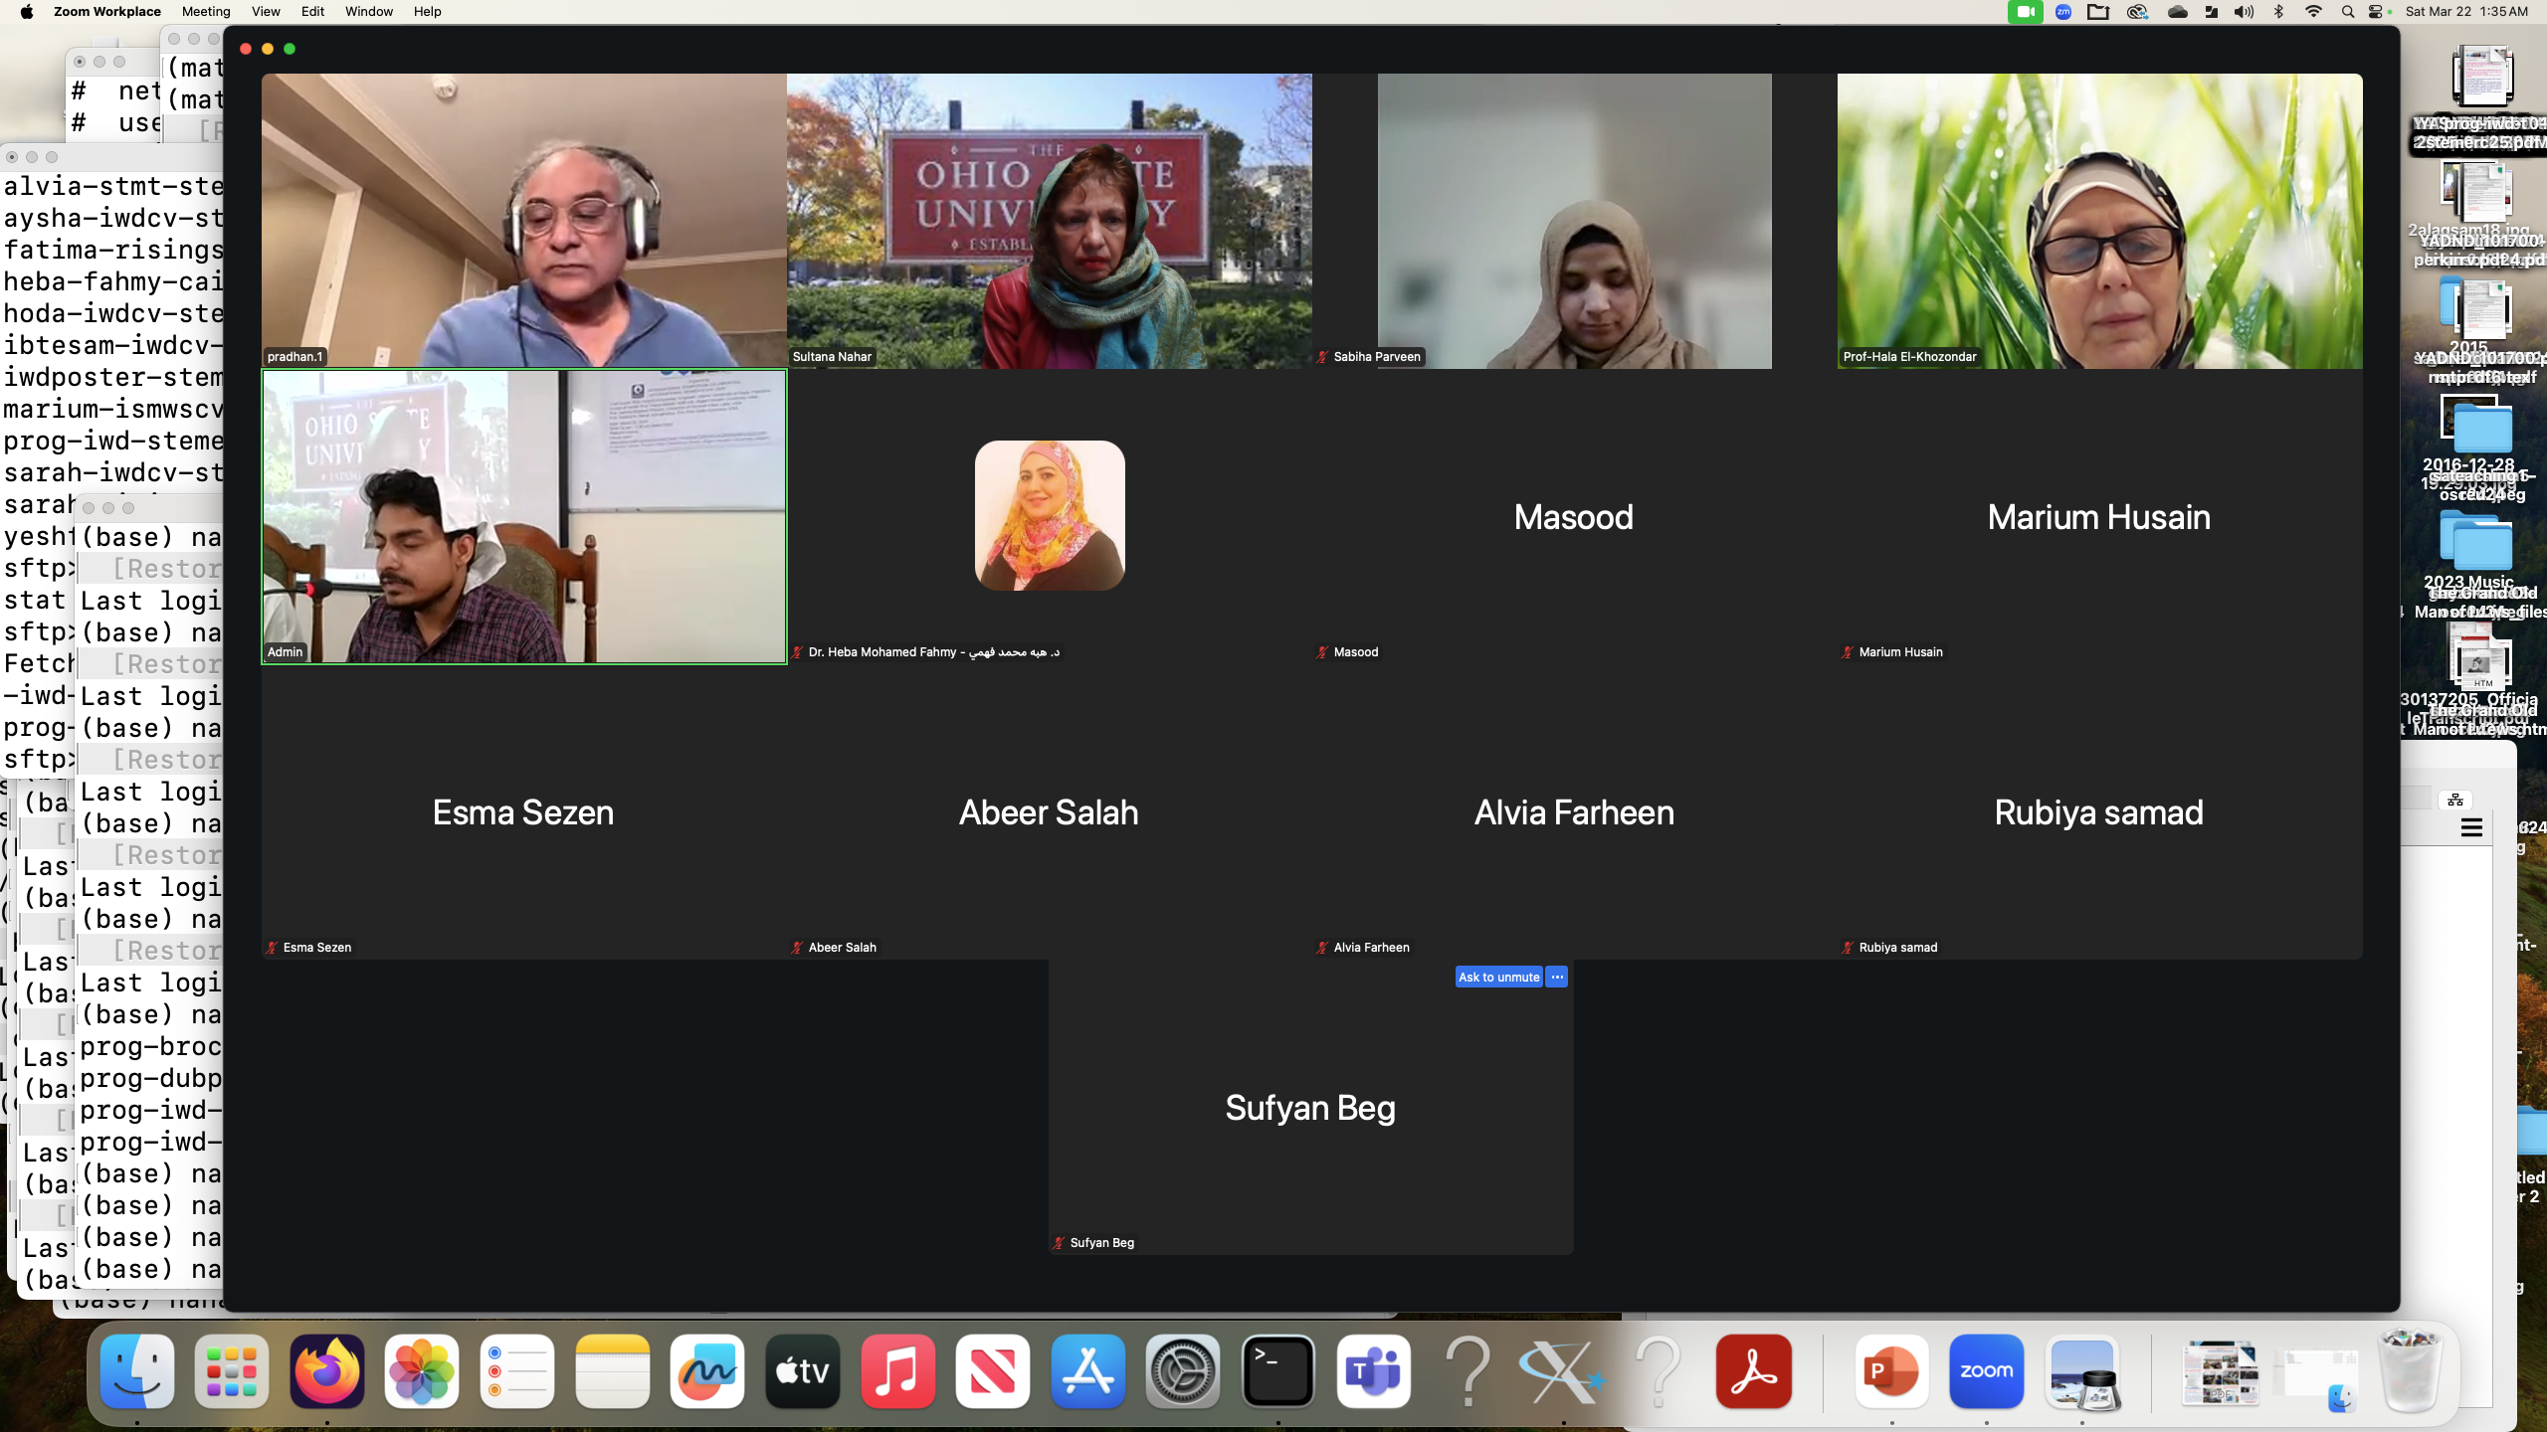
Task: Toggle Control Center in the menu bar
Action: click(x=2376, y=12)
